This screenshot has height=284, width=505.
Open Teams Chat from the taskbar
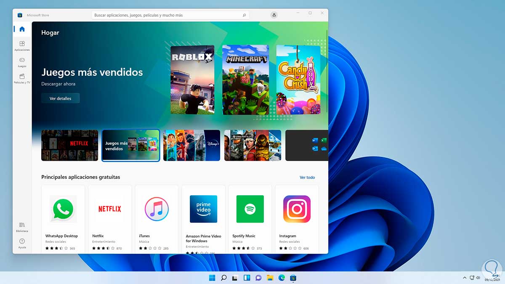click(x=258, y=278)
